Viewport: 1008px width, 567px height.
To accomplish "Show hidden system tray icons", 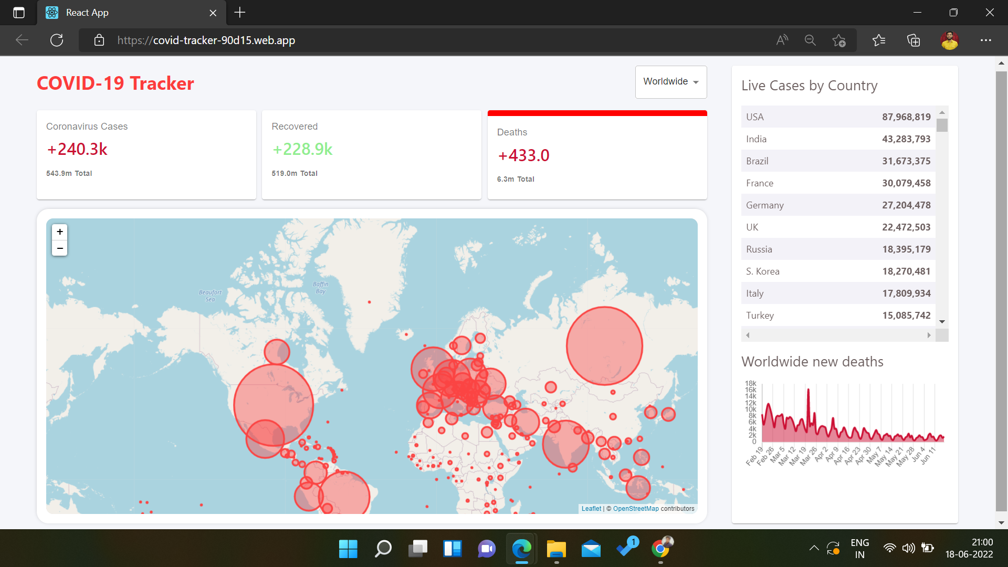I will tap(814, 548).
